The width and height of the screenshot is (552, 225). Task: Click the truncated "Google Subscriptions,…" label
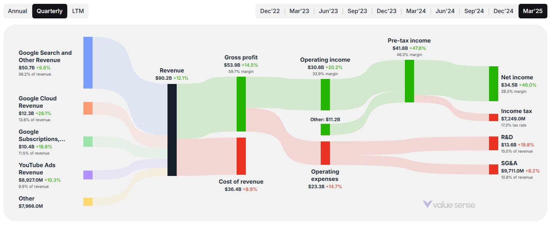click(x=42, y=135)
